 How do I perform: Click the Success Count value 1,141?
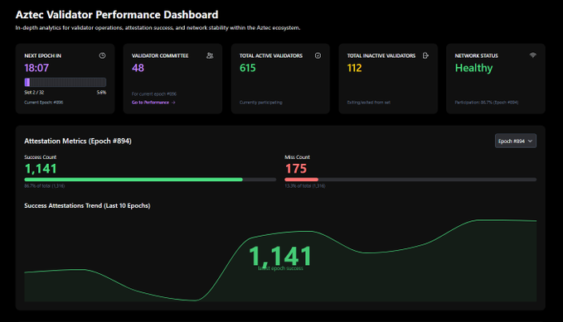41,169
